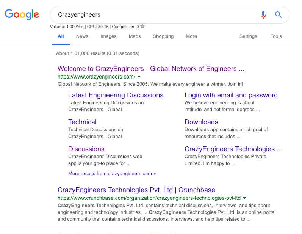Open the More search categories menu
Viewport: 302px width, 234px height.
(191, 36)
